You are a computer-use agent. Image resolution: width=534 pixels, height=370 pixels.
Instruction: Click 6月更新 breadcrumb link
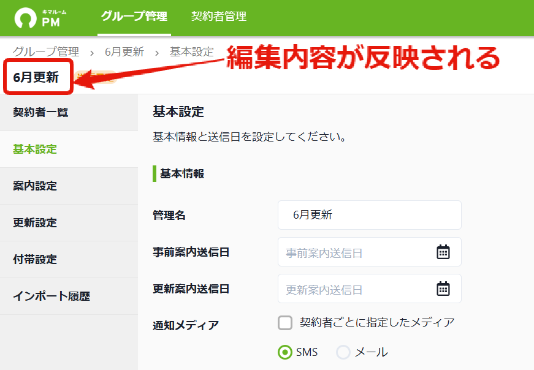(x=124, y=51)
